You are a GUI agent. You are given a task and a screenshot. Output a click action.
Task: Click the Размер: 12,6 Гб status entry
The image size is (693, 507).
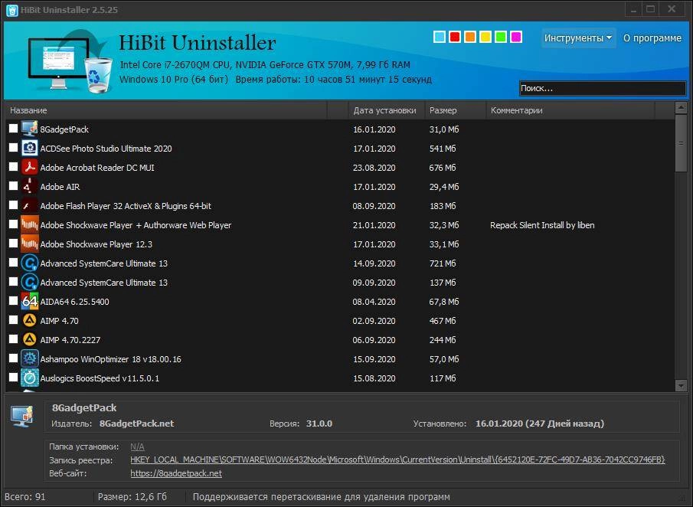132,497
